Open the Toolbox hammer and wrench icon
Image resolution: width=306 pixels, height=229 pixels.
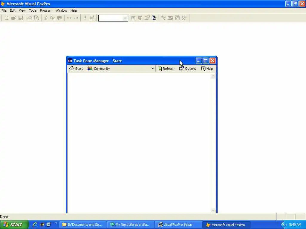click(x=184, y=18)
